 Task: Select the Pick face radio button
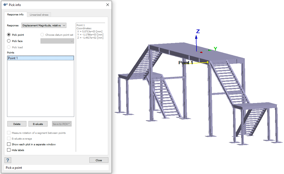click(9, 41)
